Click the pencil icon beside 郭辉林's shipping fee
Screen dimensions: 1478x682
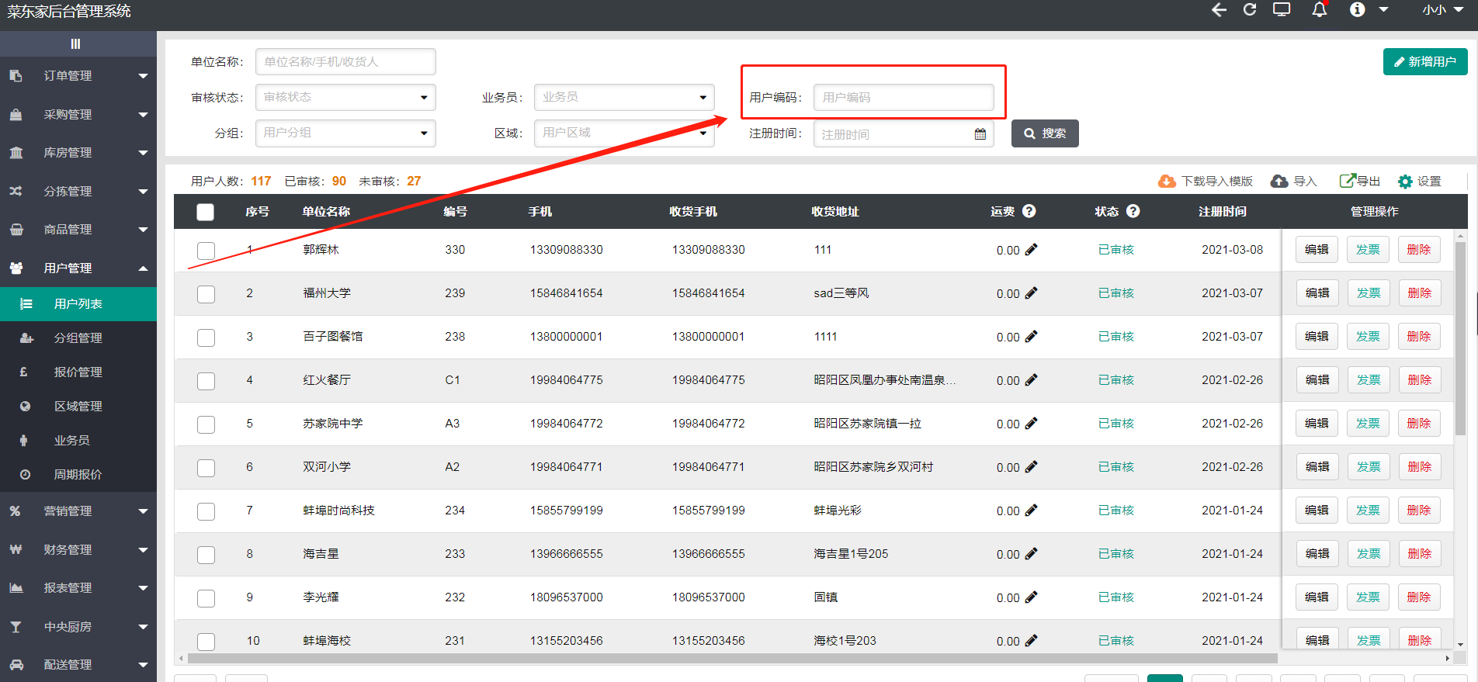pos(1031,250)
